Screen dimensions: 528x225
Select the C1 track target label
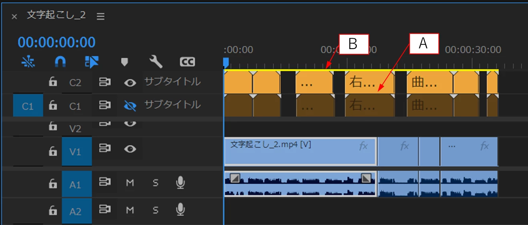(x=75, y=106)
